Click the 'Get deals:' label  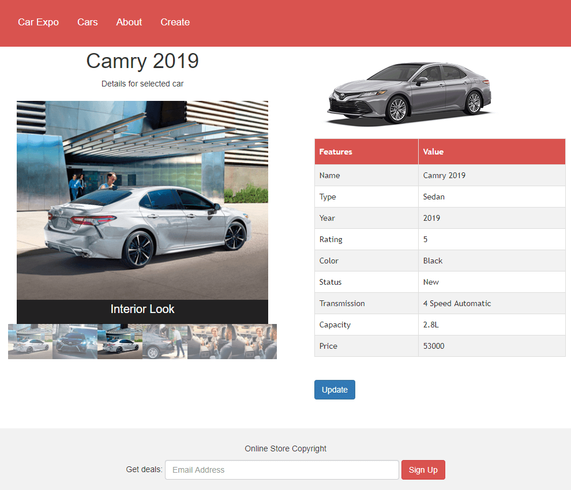144,470
